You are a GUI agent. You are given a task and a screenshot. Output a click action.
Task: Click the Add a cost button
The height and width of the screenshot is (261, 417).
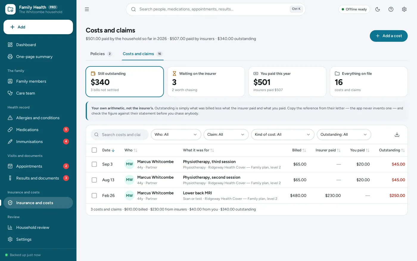pyautogui.click(x=389, y=36)
